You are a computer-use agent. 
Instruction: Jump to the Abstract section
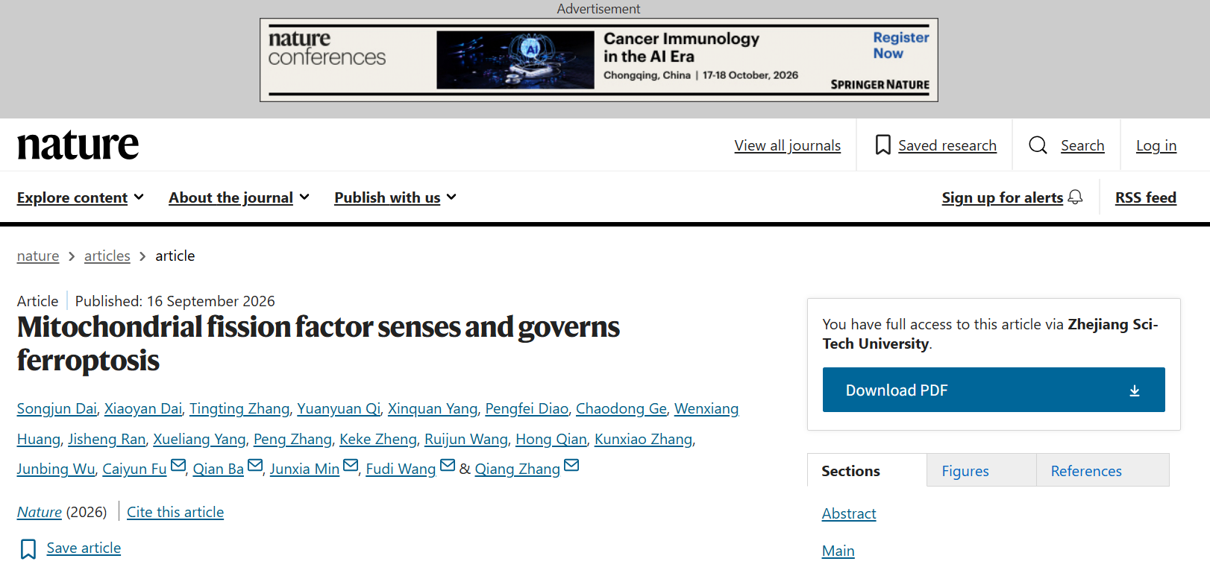(849, 513)
